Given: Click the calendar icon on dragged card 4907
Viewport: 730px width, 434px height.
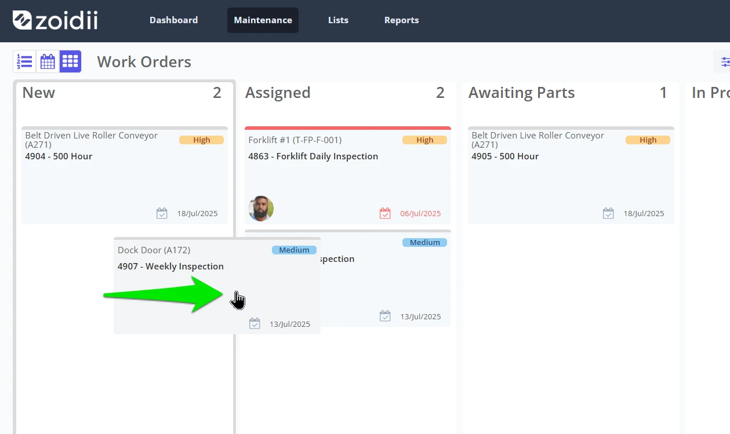Looking at the screenshot, I should click(x=255, y=323).
